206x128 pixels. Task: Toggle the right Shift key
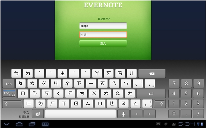pyautogui.click(x=160, y=104)
